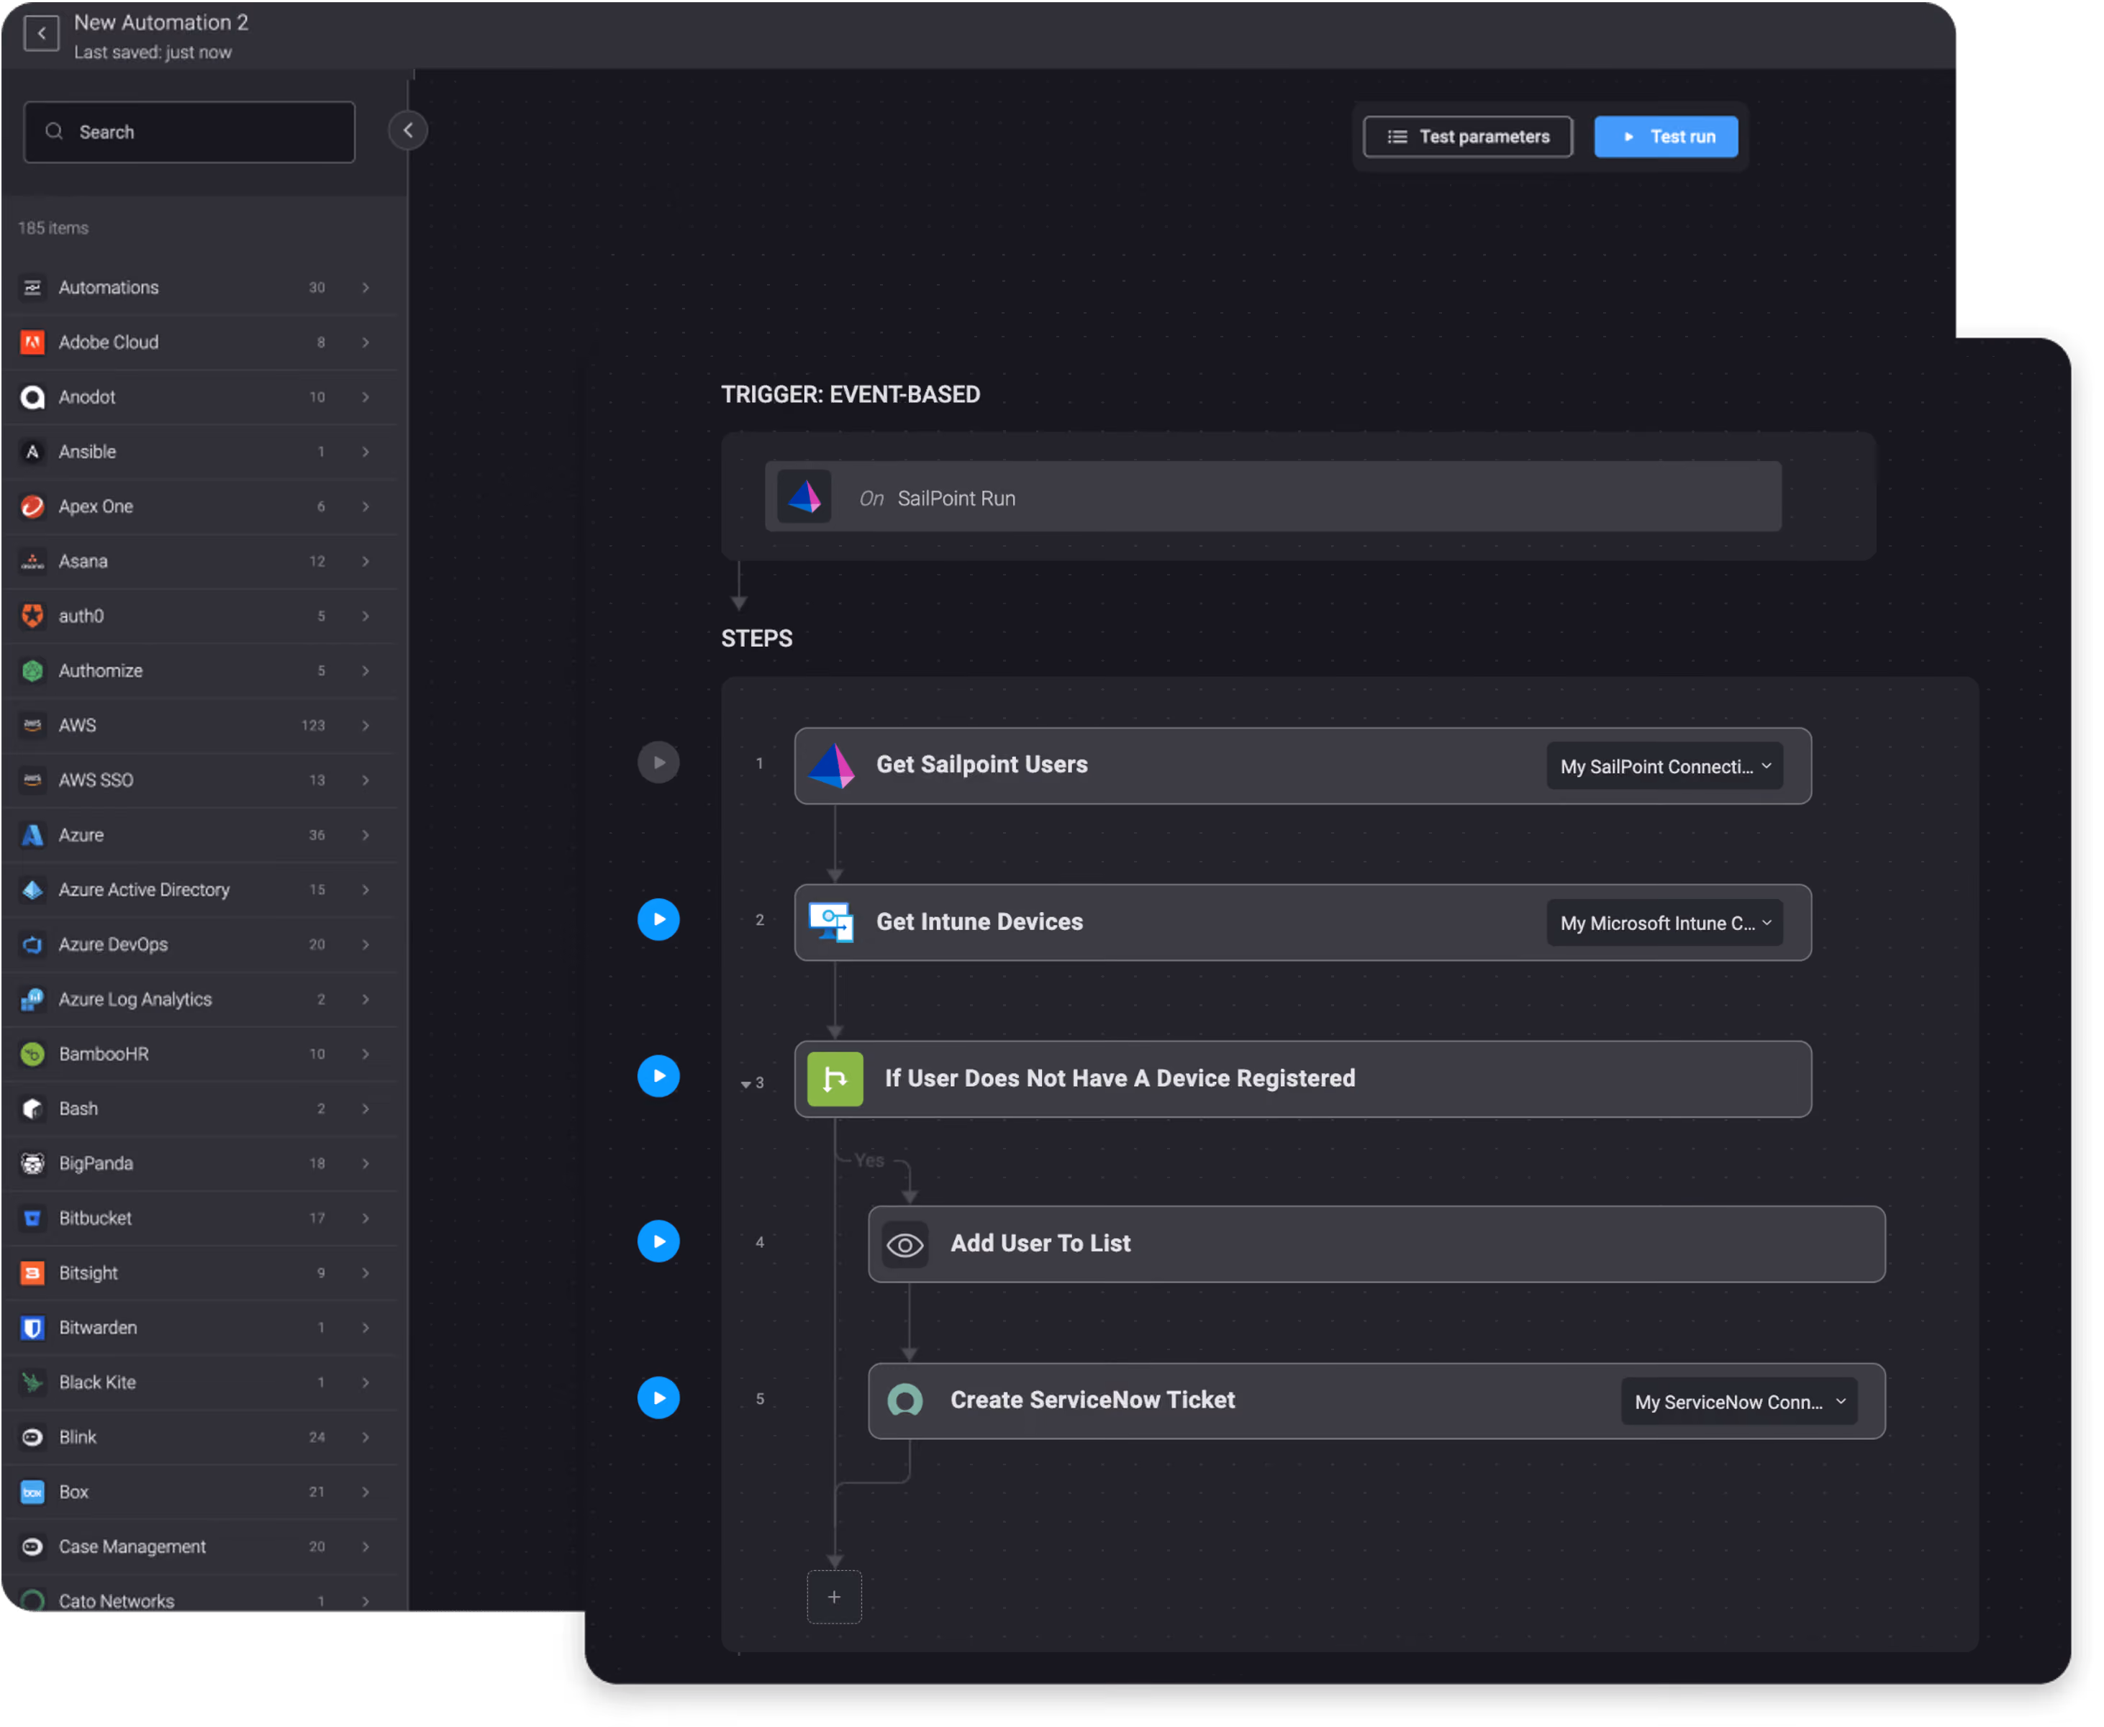Click the Azure Log Analytics icon
The height and width of the screenshot is (1727, 2104).
(x=33, y=999)
